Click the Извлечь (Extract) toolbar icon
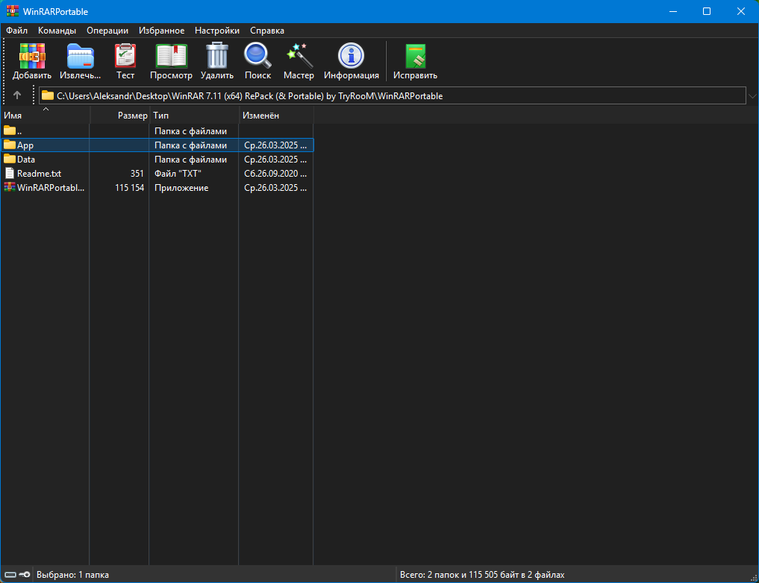 click(80, 61)
